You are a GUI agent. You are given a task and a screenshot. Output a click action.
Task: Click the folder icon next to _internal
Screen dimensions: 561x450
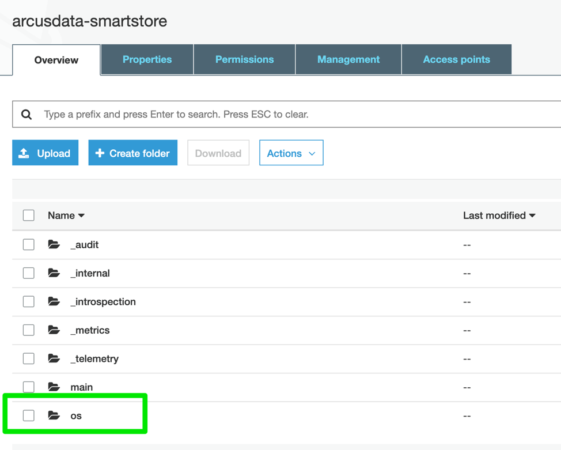tap(54, 273)
